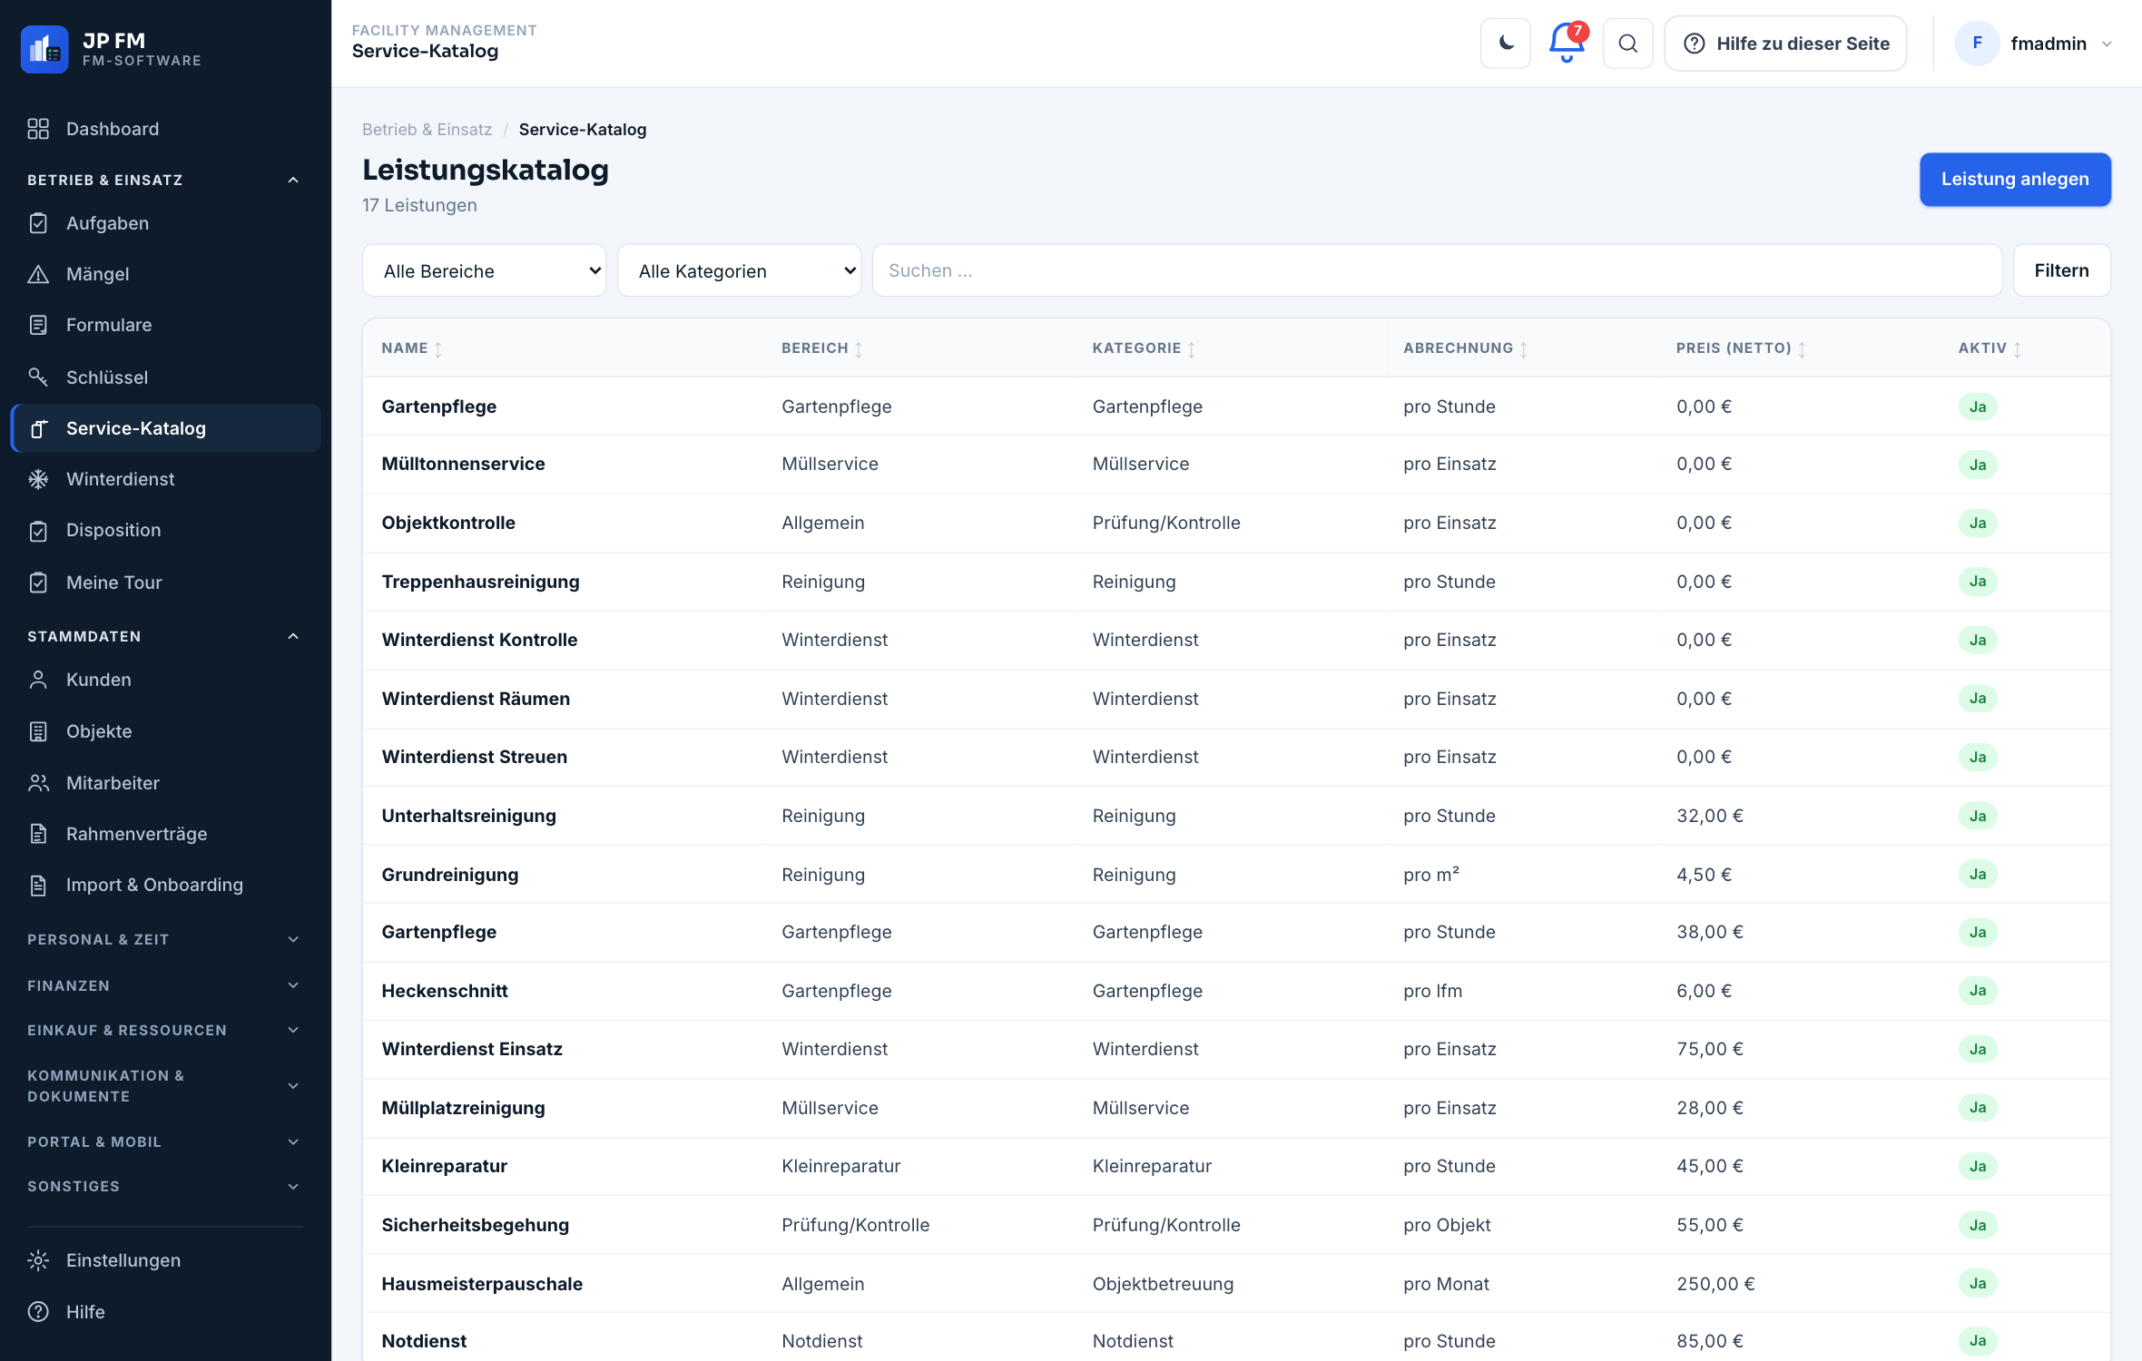
Task: Click the Disposition clipboard icon
Action: [x=38, y=531]
